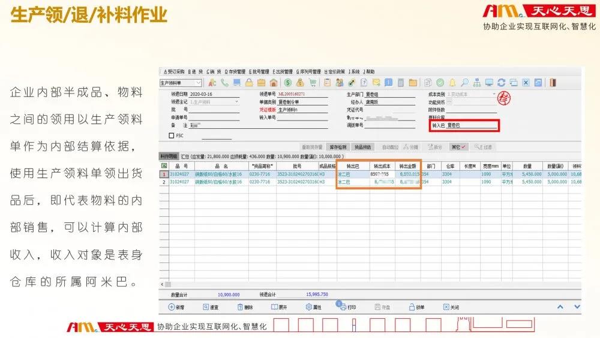This screenshot has width=600, height=338.
Task: Click 关闭 close in bottom bar
Action: pyautogui.click(x=451, y=307)
